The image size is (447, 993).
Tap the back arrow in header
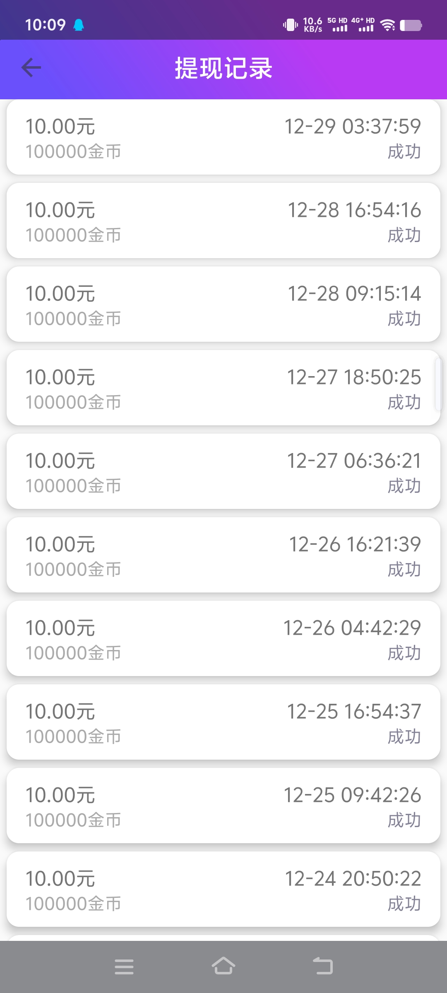[x=31, y=68]
